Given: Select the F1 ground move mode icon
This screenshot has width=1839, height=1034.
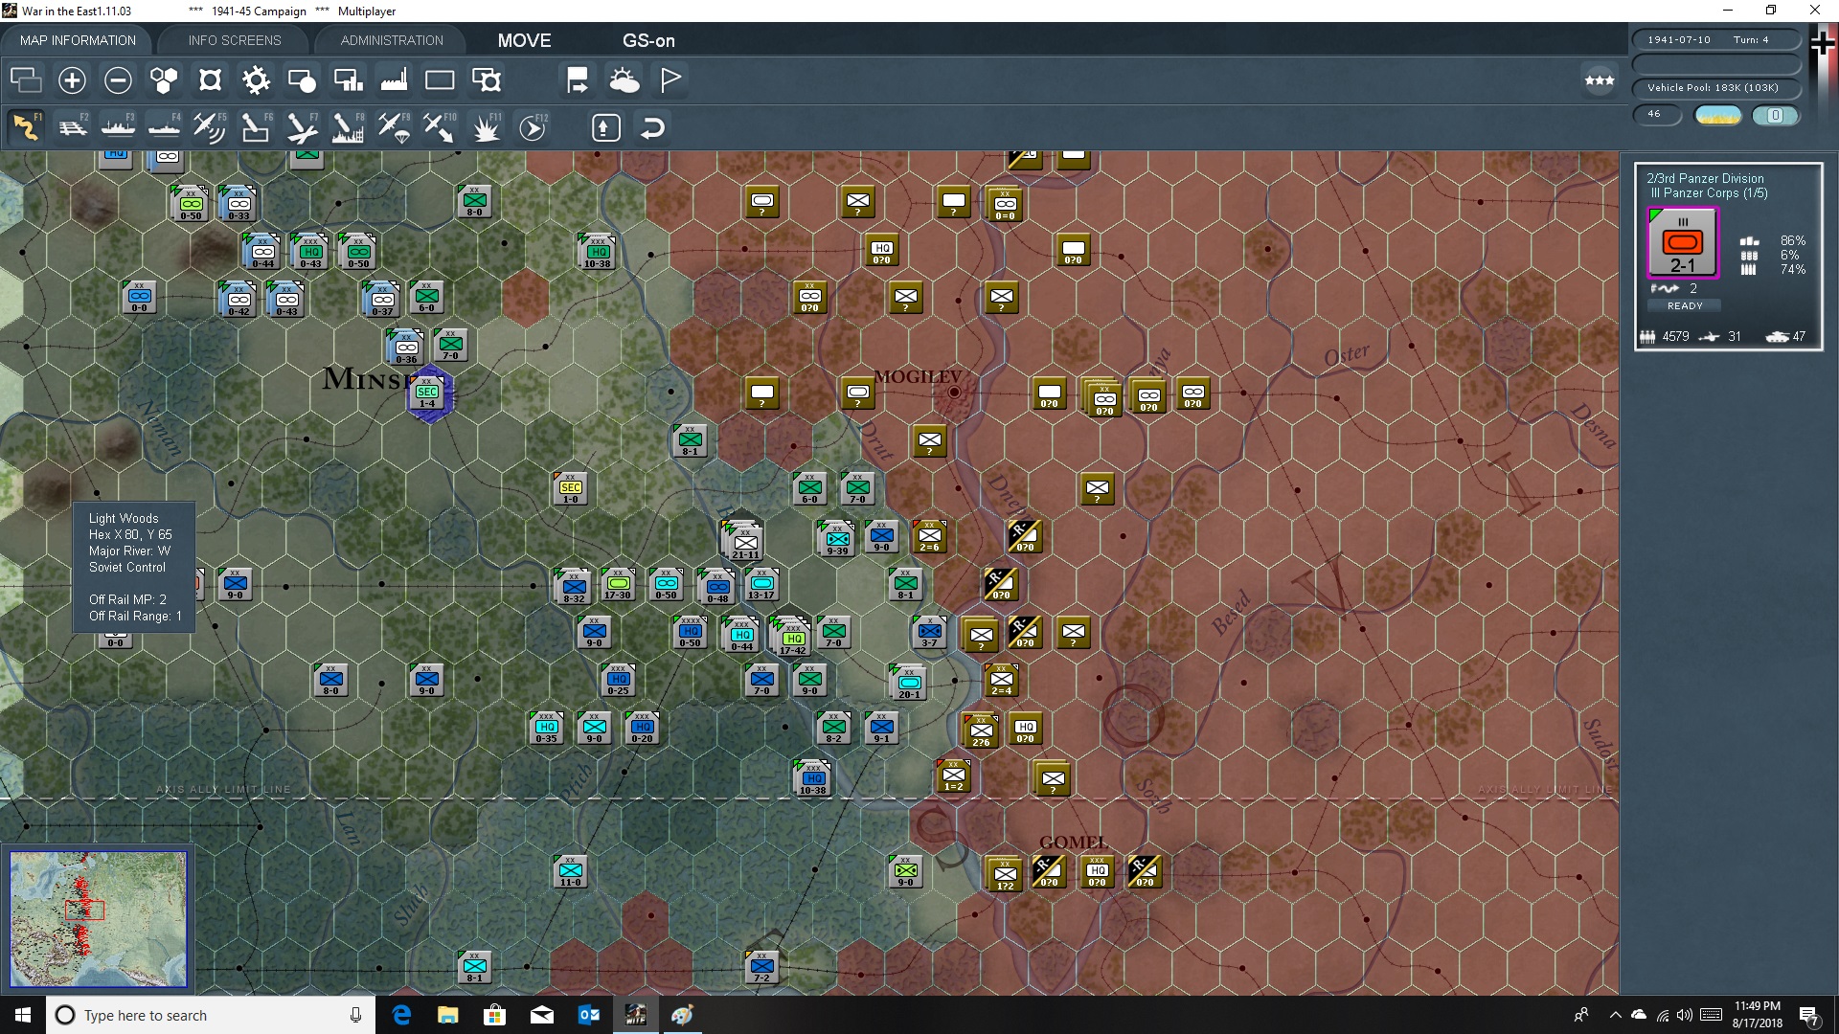Looking at the screenshot, I should (26, 127).
